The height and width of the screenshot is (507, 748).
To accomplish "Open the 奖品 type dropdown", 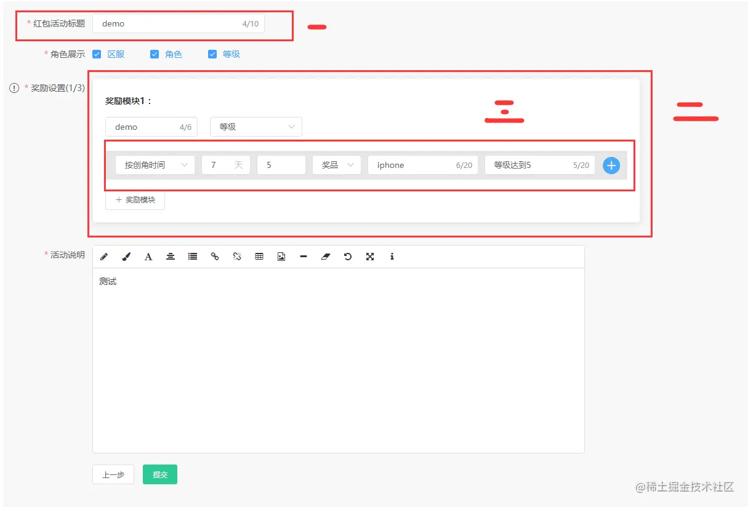I will click(337, 165).
